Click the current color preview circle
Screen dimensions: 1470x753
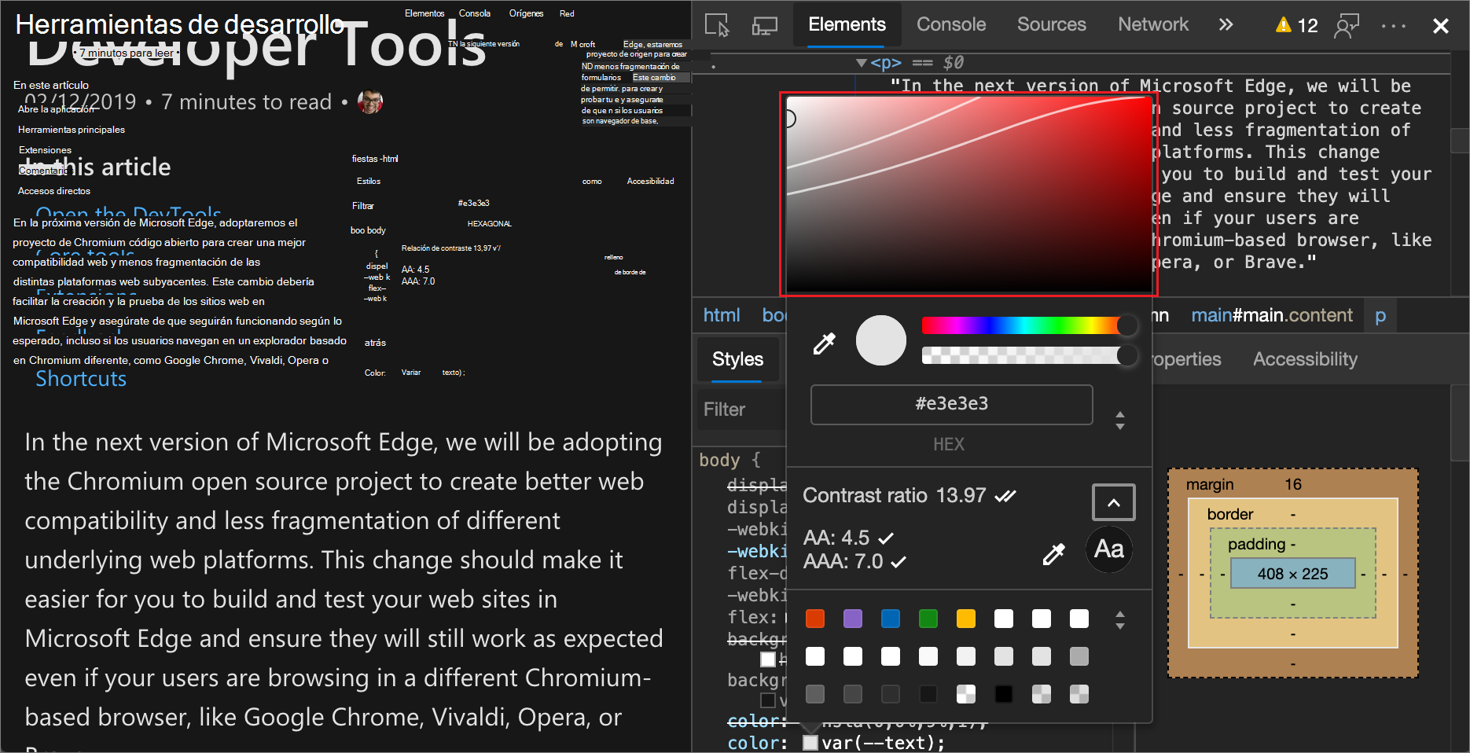[x=880, y=340]
